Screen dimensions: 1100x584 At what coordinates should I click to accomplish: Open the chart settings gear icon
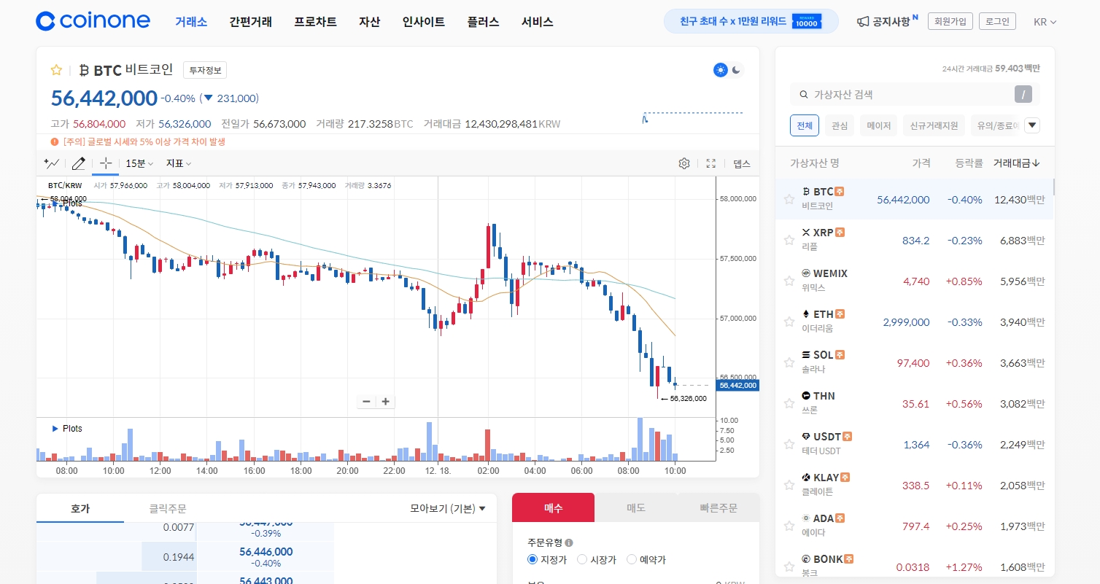(x=684, y=163)
